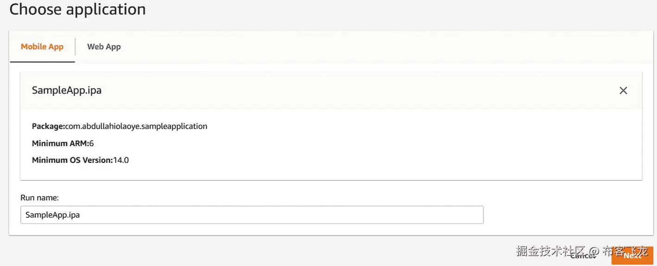Image resolution: width=657 pixels, height=266 pixels.
Task: Click the Choose application heading
Action: tap(77, 9)
